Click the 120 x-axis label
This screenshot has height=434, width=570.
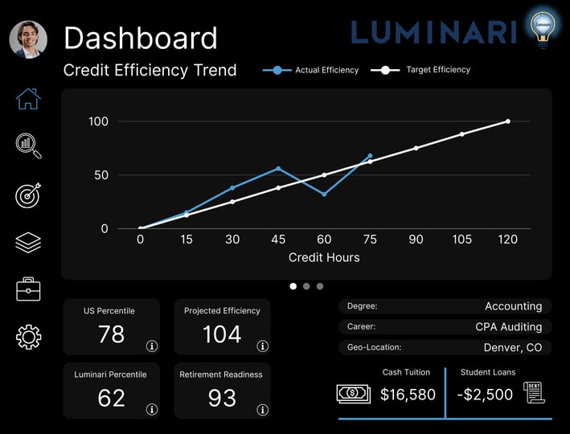(508, 240)
